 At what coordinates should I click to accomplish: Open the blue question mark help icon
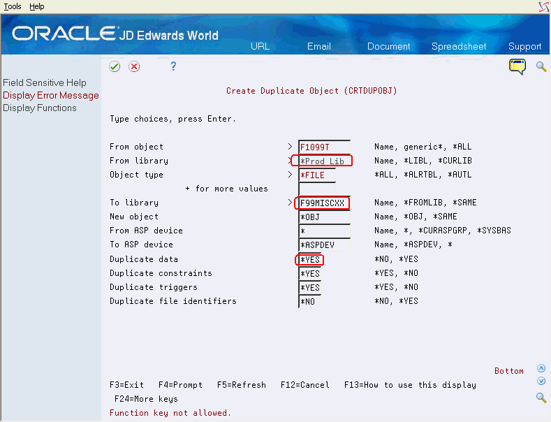click(173, 66)
